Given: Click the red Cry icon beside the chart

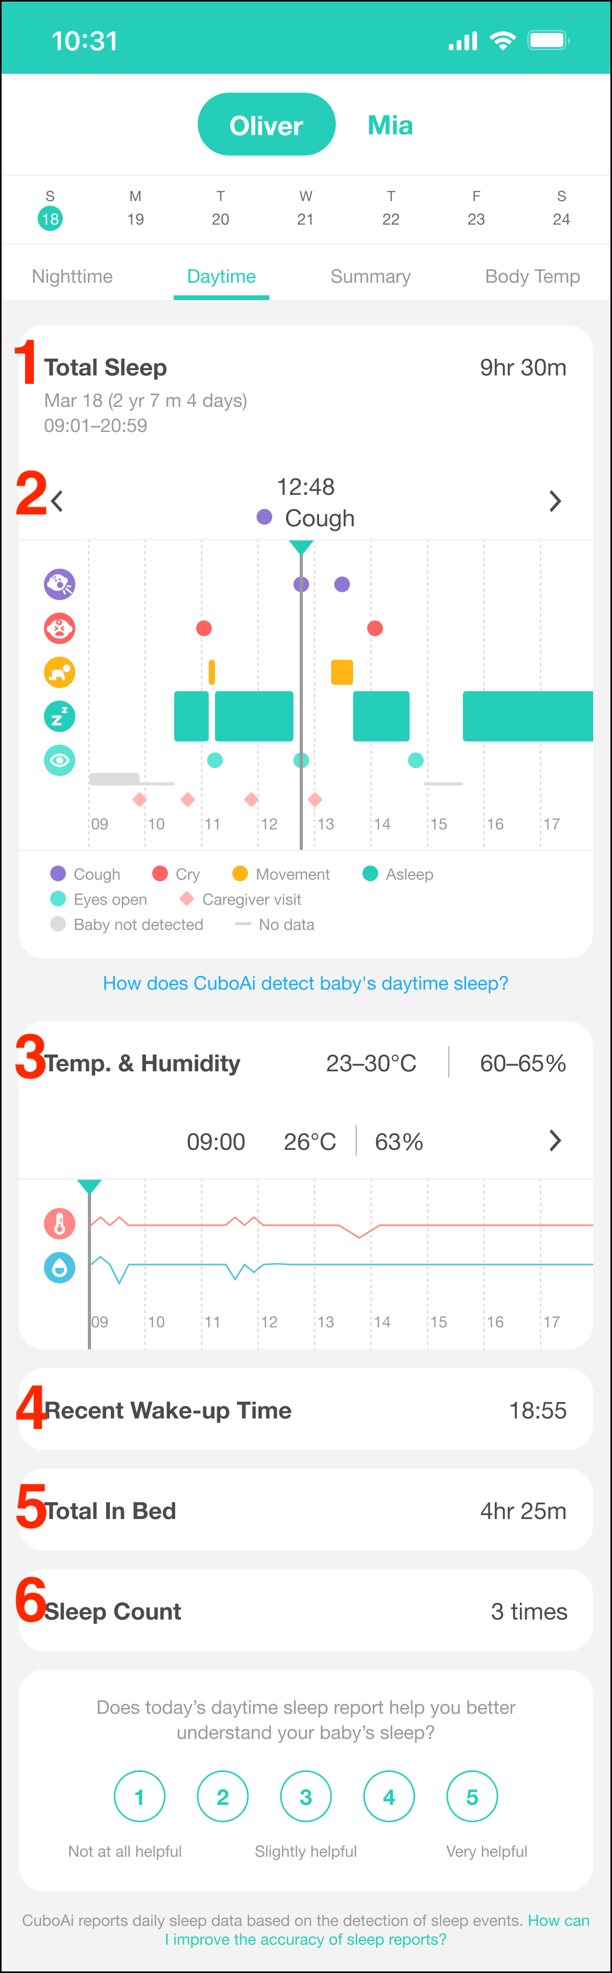Looking at the screenshot, I should (x=60, y=628).
